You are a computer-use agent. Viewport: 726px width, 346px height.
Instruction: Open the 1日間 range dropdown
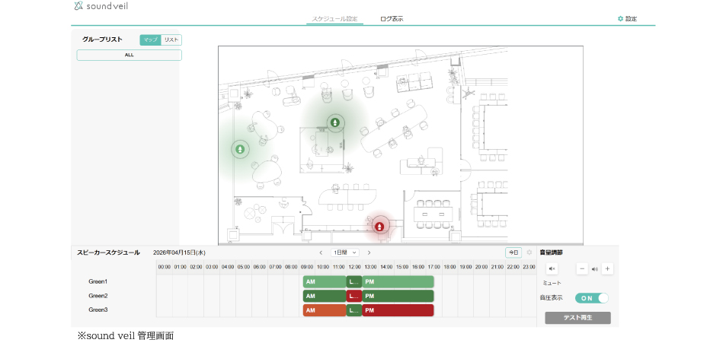345,252
